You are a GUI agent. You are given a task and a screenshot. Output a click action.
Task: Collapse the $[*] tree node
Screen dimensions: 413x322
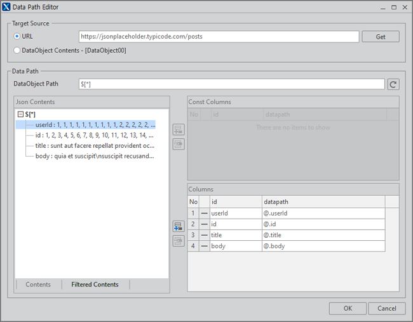pos(20,115)
